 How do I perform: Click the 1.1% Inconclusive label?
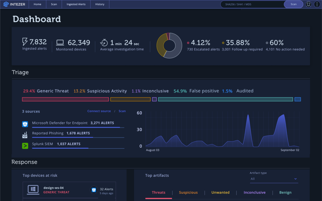point(150,91)
